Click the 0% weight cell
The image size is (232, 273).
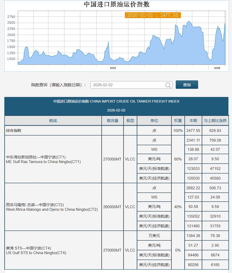pos(178,250)
